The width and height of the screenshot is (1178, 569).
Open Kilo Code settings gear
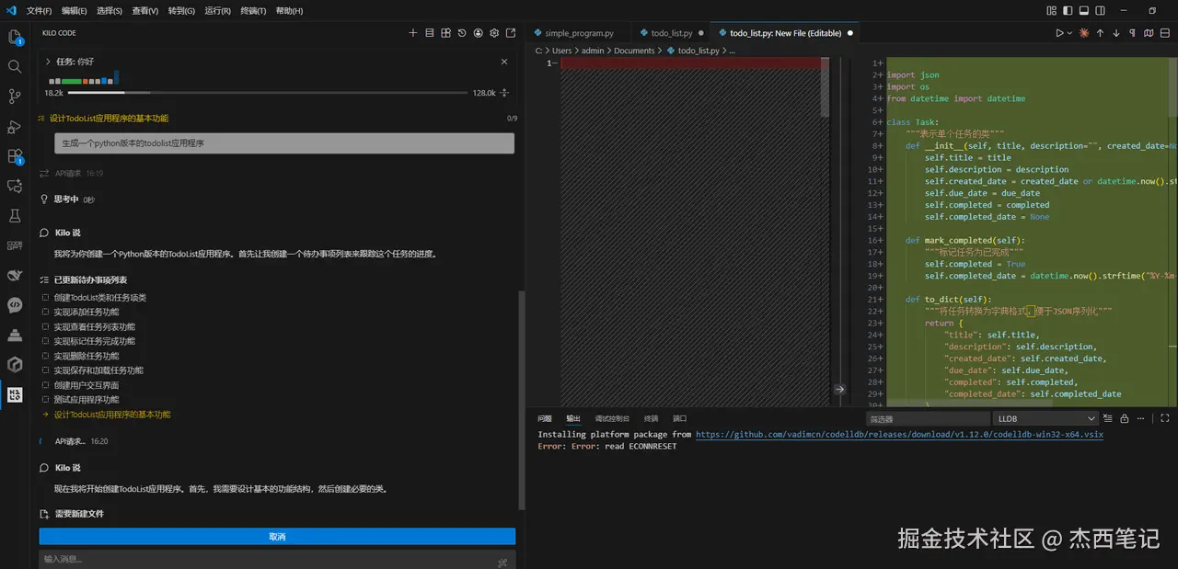494,33
